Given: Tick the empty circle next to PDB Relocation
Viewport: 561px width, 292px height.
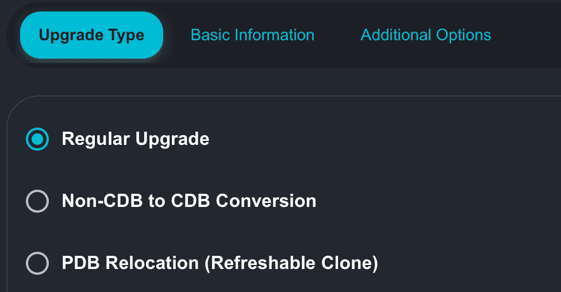Looking at the screenshot, I should 38,263.
